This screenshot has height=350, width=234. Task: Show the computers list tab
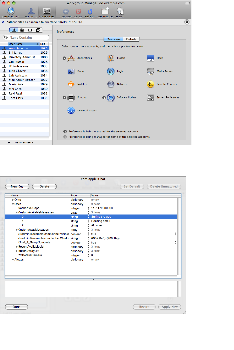[30, 30]
